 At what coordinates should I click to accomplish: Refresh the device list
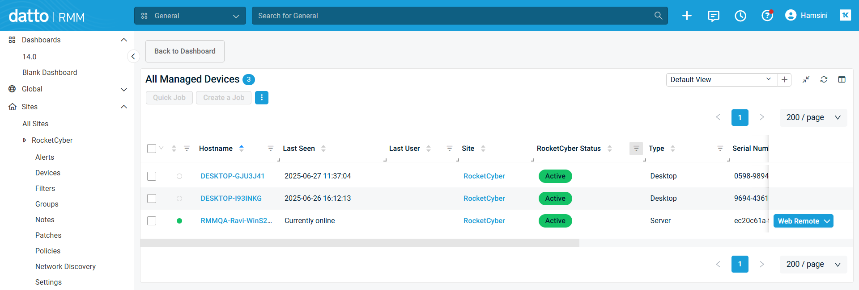click(x=824, y=79)
